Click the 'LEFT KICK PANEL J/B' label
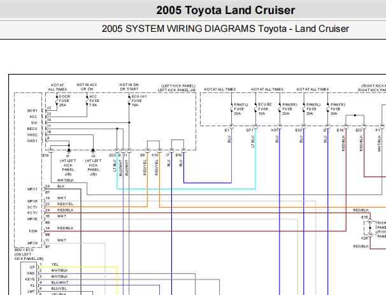The height and width of the screenshot is (295, 386). point(176,90)
